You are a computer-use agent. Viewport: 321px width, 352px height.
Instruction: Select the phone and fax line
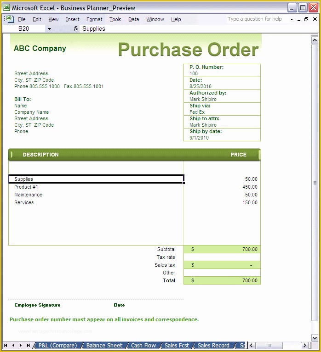[x=59, y=86]
